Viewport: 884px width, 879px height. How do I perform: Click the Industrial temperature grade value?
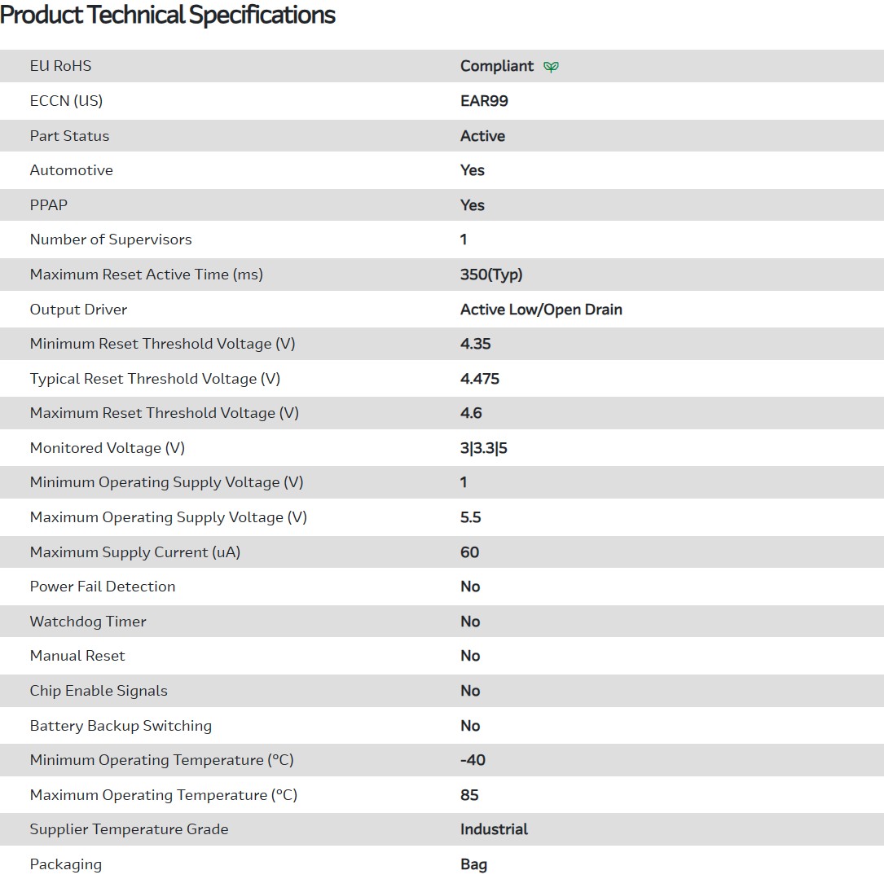[494, 829]
